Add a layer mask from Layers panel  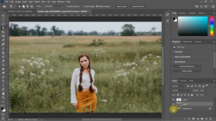[x=193, y=119]
